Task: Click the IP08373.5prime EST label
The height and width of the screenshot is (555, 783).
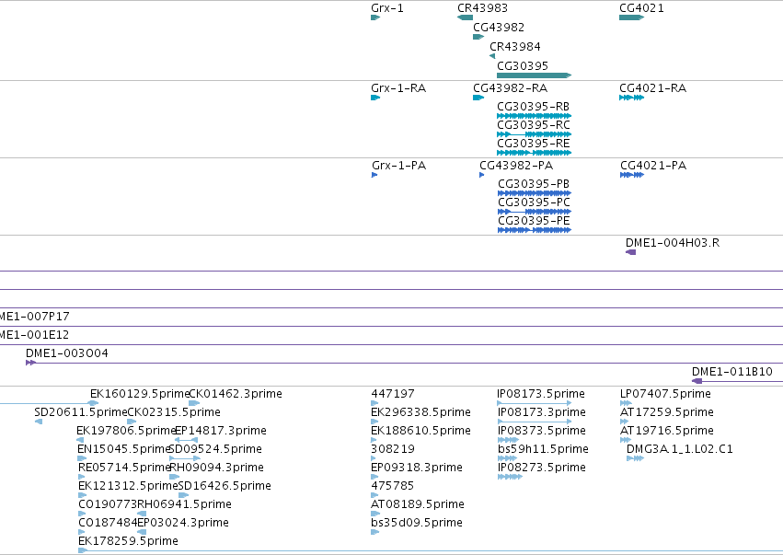Action: [542, 431]
